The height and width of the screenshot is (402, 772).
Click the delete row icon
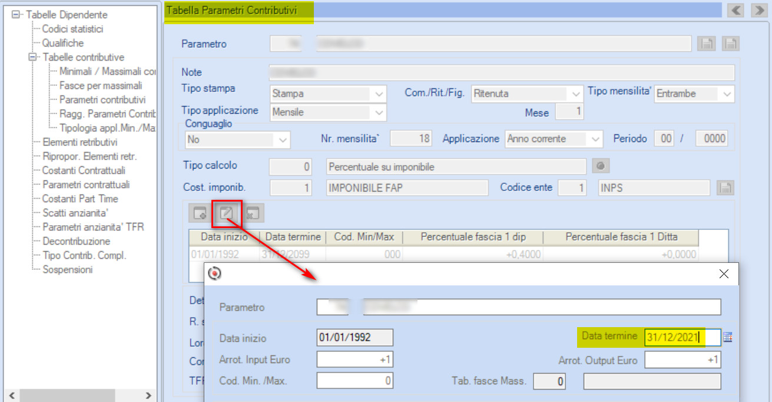click(253, 214)
